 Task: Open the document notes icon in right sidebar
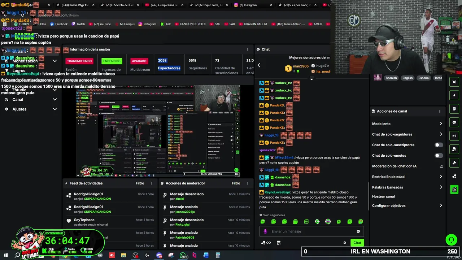click(x=454, y=109)
